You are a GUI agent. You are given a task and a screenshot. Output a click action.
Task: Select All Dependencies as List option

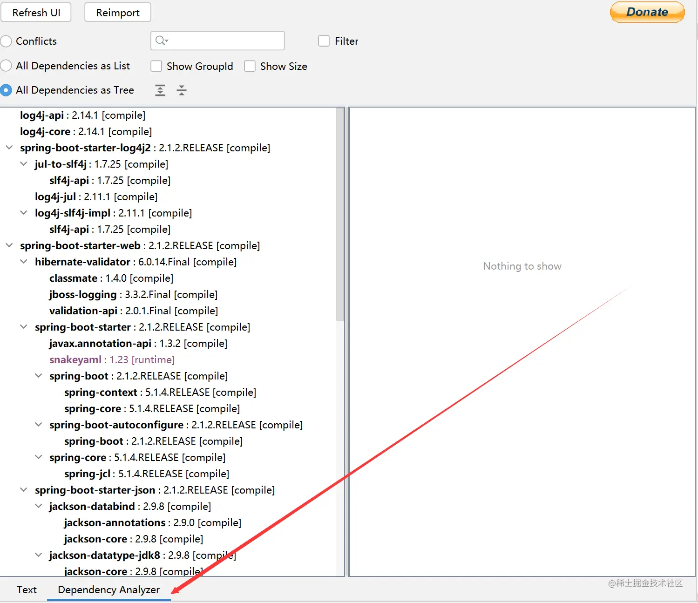click(6, 66)
